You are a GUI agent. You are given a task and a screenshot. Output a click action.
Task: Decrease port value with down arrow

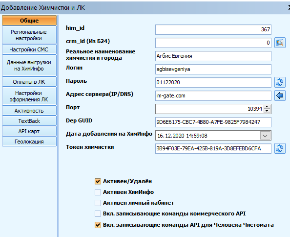pos(267,111)
